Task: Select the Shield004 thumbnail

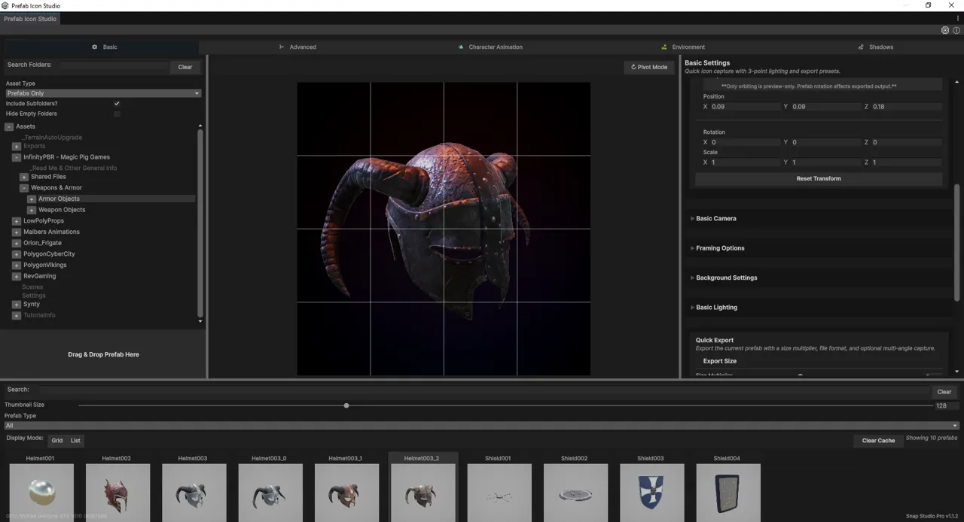Action: tap(728, 493)
